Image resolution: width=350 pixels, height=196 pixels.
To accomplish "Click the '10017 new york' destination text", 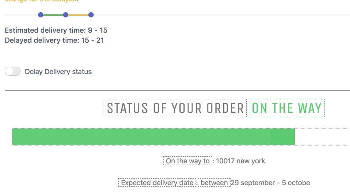I will (x=241, y=161).
